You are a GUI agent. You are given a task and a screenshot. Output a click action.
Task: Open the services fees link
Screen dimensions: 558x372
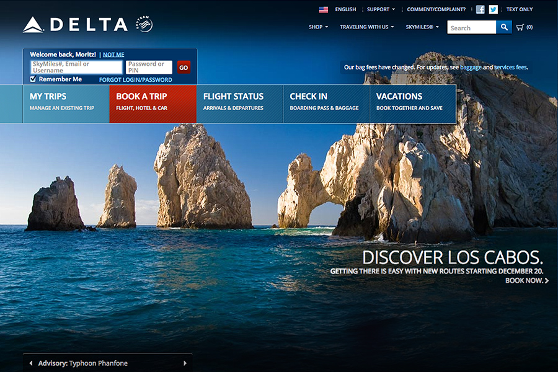[510, 68]
